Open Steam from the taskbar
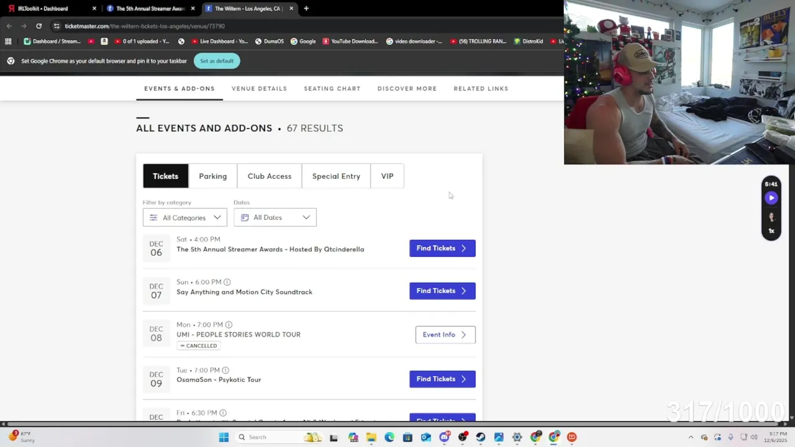 click(481, 437)
